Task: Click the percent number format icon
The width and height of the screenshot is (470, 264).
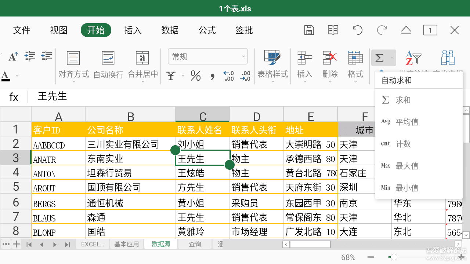Action: [195, 75]
